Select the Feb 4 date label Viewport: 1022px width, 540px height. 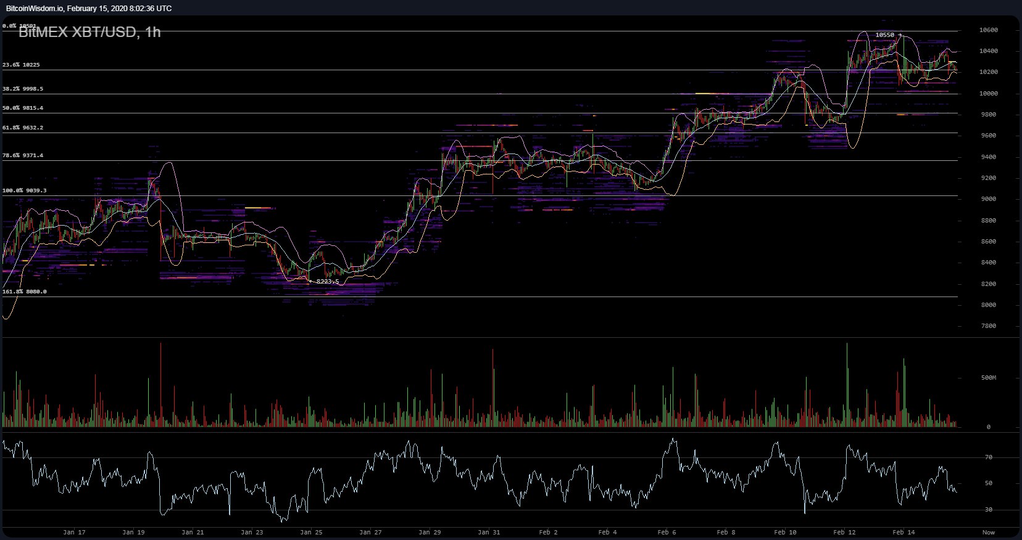[607, 532]
